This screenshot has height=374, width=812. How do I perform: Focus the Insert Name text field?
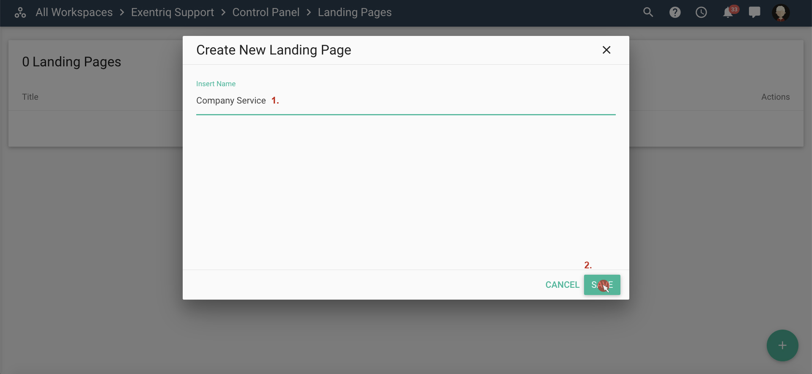405,101
